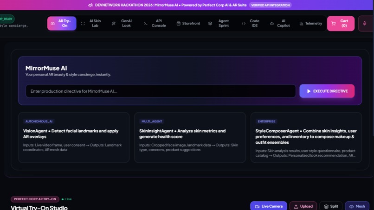This screenshot has height=210, width=374.
Task: Click the magic wand icon of GenAI Look
Action: point(114,23)
